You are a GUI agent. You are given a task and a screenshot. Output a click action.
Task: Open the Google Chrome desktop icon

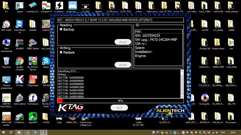pos(20,64)
